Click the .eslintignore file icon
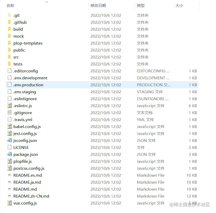Screen dimensions: 216x213 10,98
